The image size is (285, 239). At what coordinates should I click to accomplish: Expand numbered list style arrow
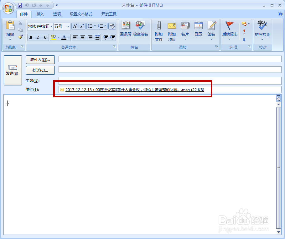pos(106,26)
